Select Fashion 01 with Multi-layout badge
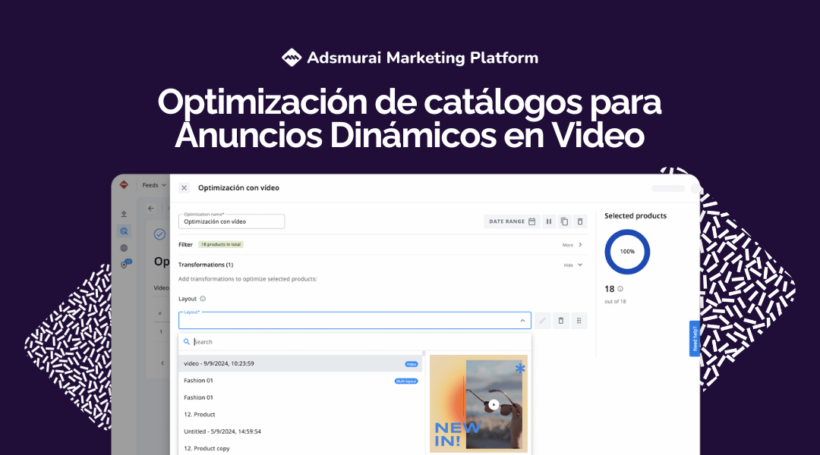820x455 pixels. pos(300,381)
